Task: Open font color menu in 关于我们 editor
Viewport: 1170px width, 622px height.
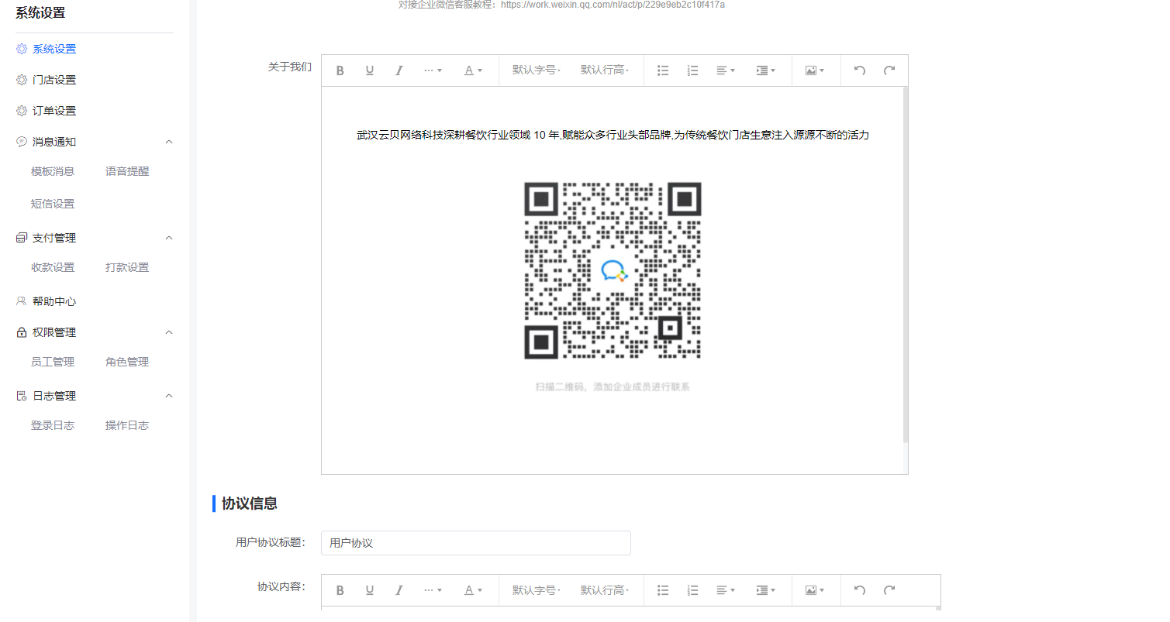Action: (473, 70)
